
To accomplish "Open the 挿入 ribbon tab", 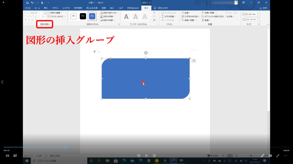I will pos(46,8).
